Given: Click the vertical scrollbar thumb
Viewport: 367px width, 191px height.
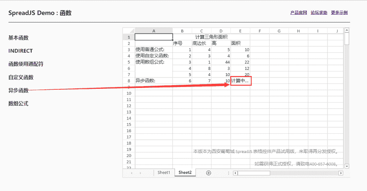Looking at the screenshot, I should click(x=347, y=38).
